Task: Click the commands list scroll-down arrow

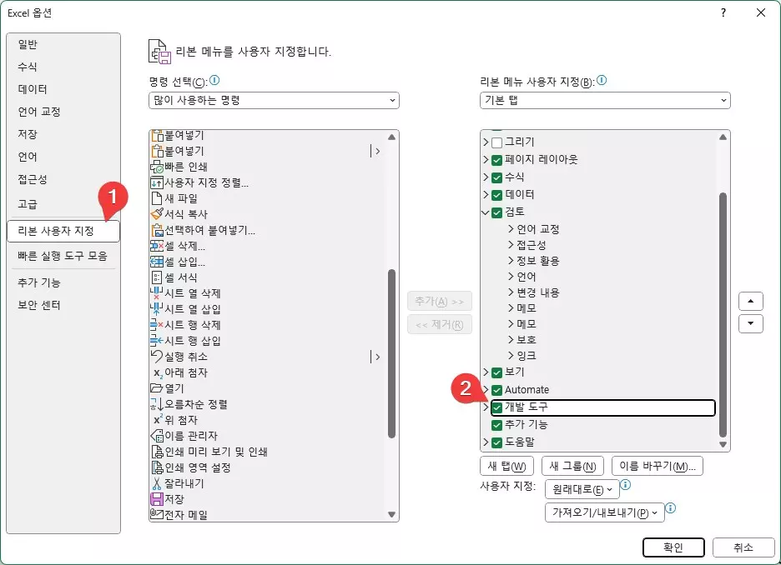Action: (x=391, y=515)
